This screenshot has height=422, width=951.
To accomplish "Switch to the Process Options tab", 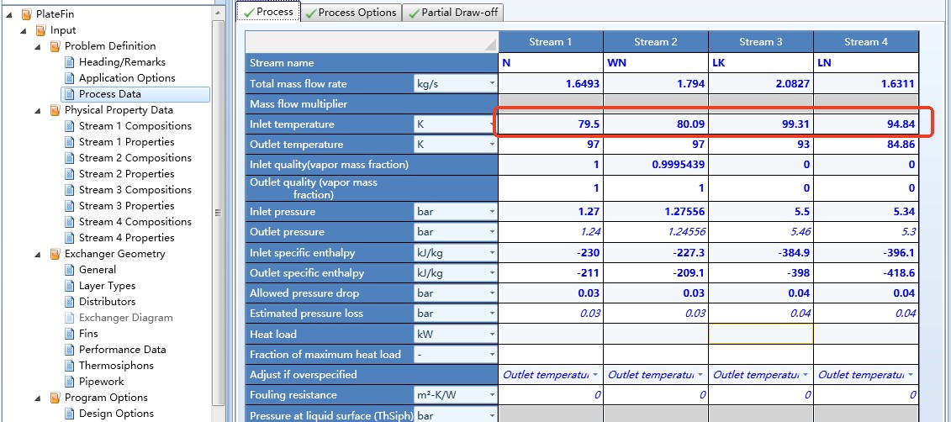I will coord(350,13).
